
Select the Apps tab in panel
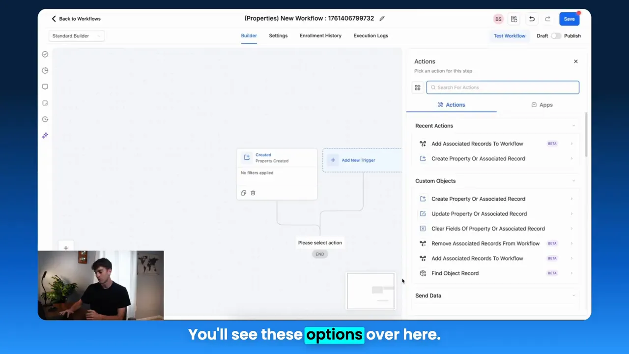[542, 105]
